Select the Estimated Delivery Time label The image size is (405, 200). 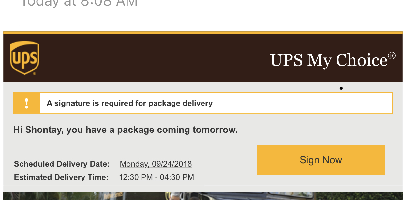(x=61, y=177)
